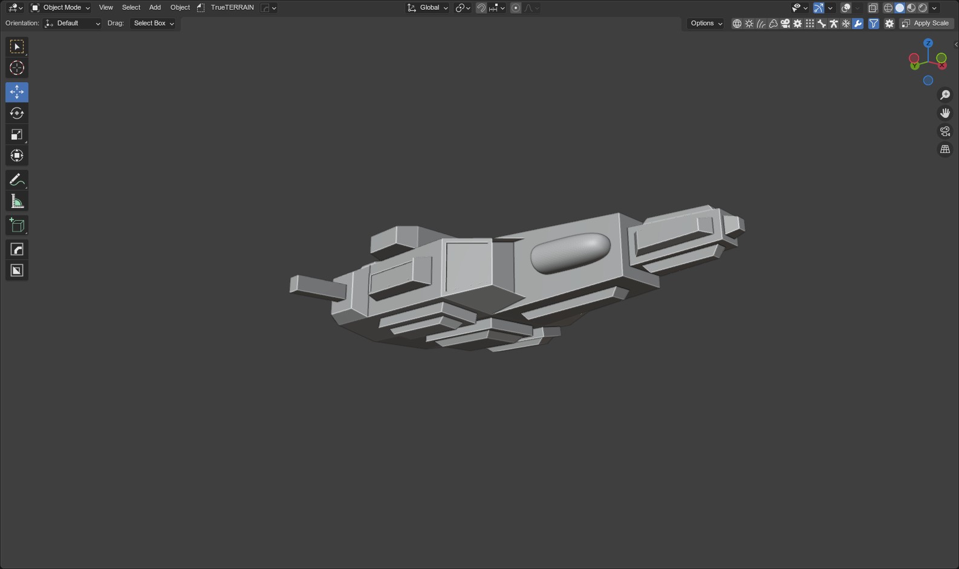The height and width of the screenshot is (569, 959).
Task: Choose the Annotate pencil tool
Action: point(17,180)
